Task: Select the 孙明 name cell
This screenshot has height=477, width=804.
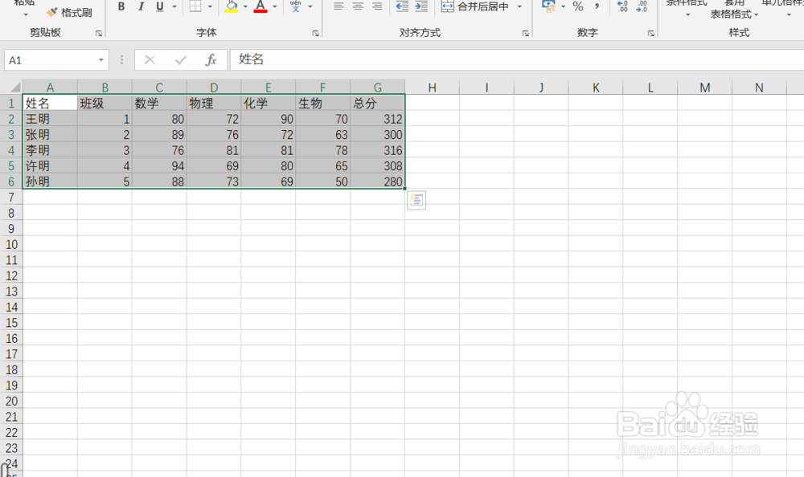Action: (50, 181)
